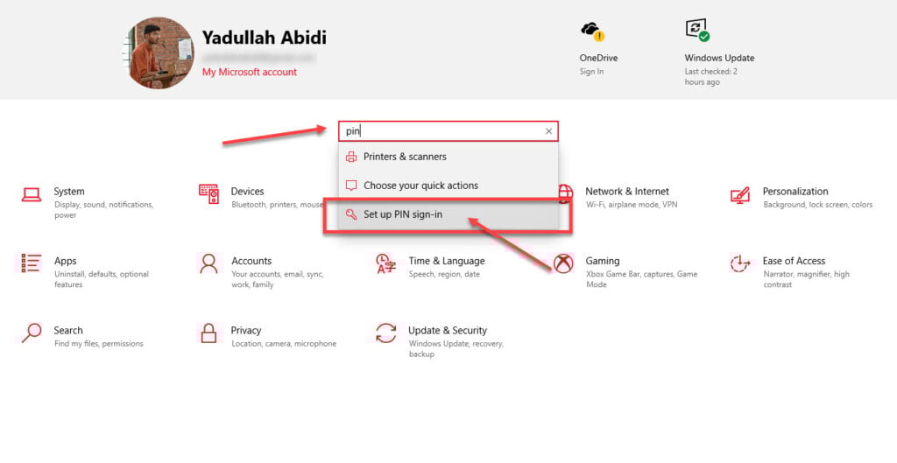Select the Time & Language icon
Image resolution: width=897 pixels, height=463 pixels.
tap(385, 263)
